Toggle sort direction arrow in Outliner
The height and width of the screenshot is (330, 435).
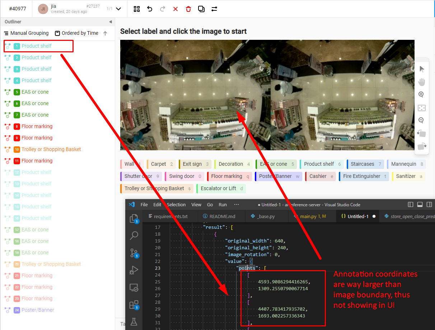point(105,33)
